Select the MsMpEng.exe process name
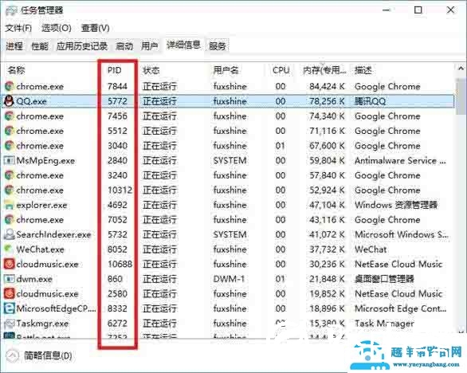 pyautogui.click(x=45, y=160)
